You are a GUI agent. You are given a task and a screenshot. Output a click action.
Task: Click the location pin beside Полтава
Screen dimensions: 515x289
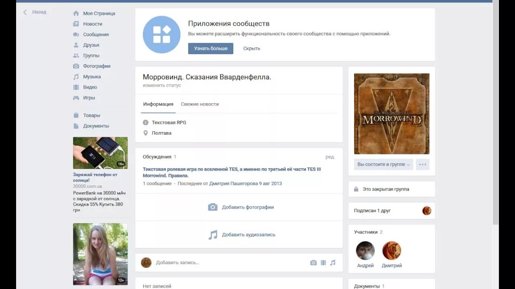coord(146,133)
